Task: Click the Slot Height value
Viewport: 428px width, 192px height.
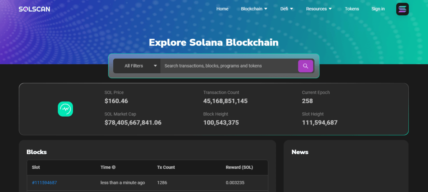Action: [x=320, y=122]
